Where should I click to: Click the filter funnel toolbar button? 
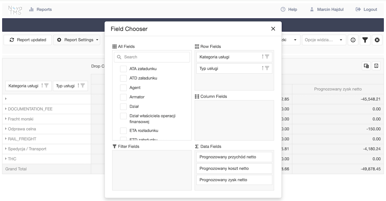coord(365,40)
